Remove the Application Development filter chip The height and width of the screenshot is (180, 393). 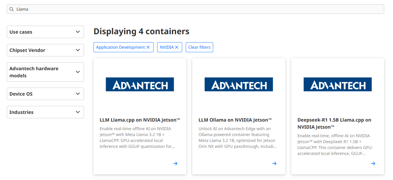[x=148, y=47]
